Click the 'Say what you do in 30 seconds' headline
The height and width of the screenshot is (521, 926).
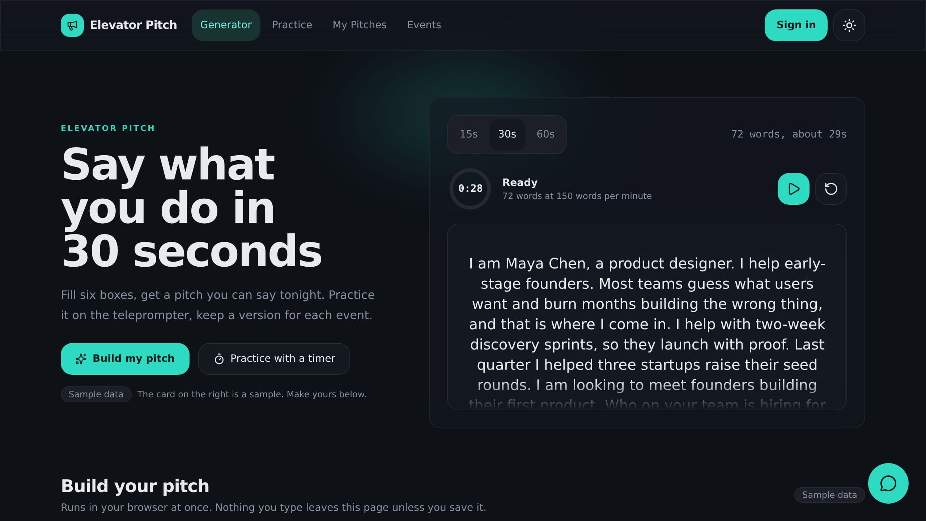(x=192, y=207)
